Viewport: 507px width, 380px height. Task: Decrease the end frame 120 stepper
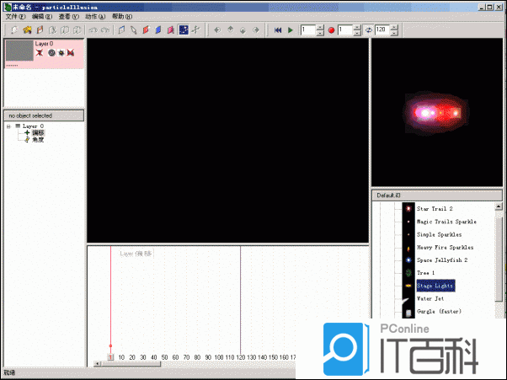click(x=394, y=34)
